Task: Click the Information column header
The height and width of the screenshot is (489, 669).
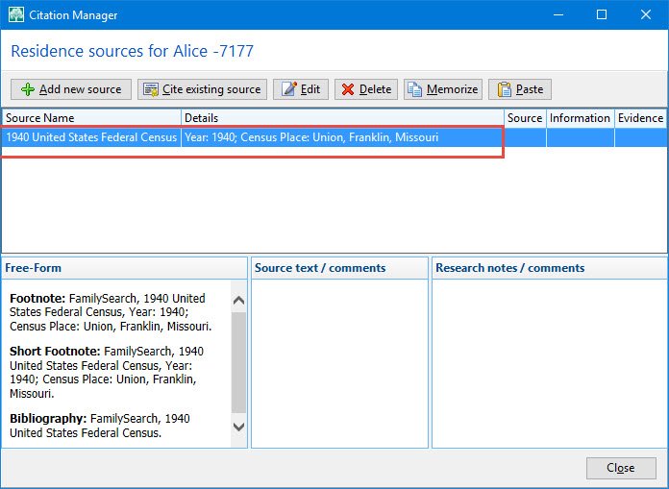Action: click(x=580, y=118)
